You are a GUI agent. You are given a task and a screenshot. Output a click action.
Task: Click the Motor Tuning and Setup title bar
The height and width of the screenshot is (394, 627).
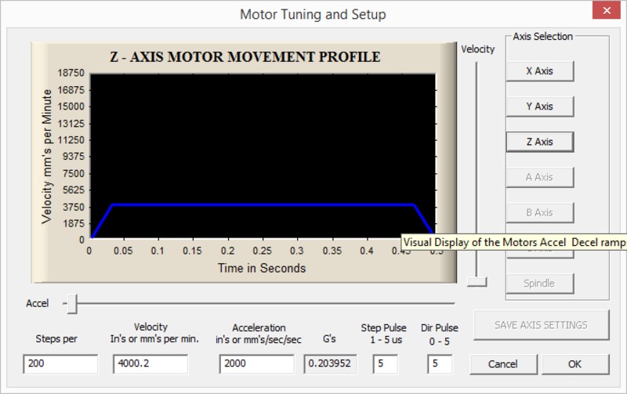pos(312,14)
